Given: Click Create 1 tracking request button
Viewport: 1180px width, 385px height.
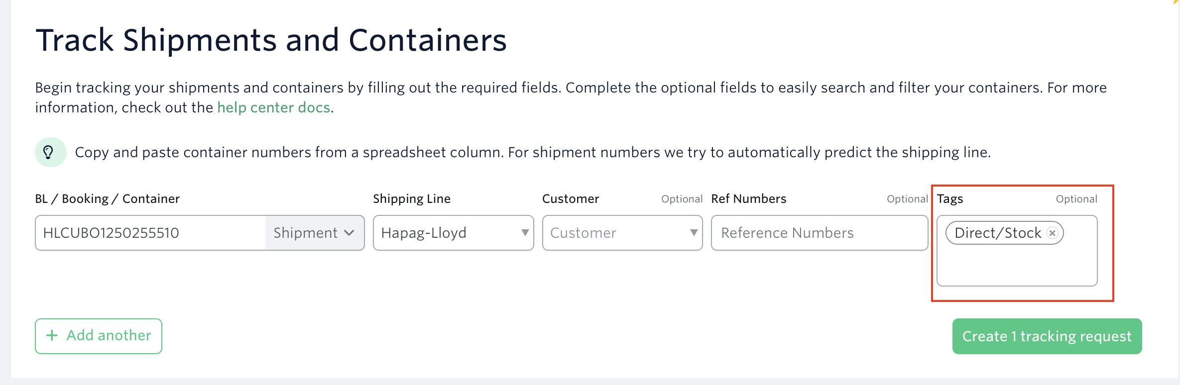Looking at the screenshot, I should 1047,336.
